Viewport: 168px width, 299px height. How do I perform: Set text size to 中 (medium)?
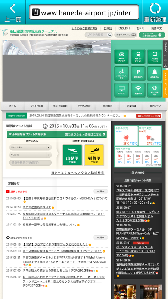coord(165,61)
